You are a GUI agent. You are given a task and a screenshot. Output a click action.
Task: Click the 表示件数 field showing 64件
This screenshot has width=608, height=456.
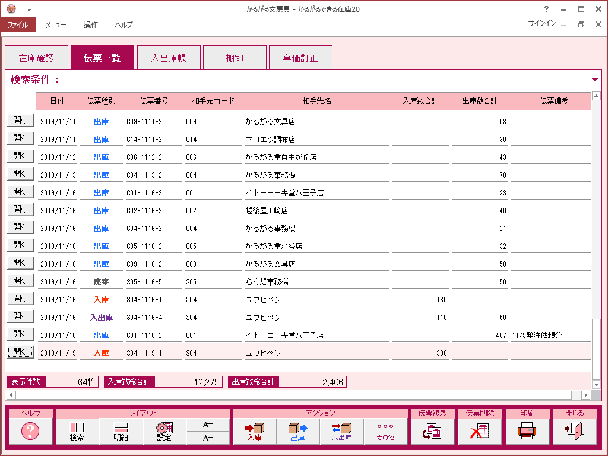[72, 382]
